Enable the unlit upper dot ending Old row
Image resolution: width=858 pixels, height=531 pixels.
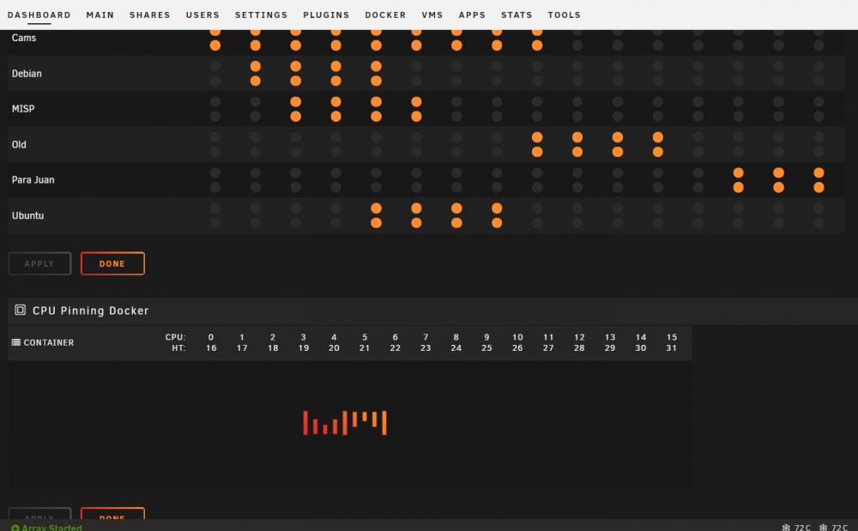coord(819,137)
